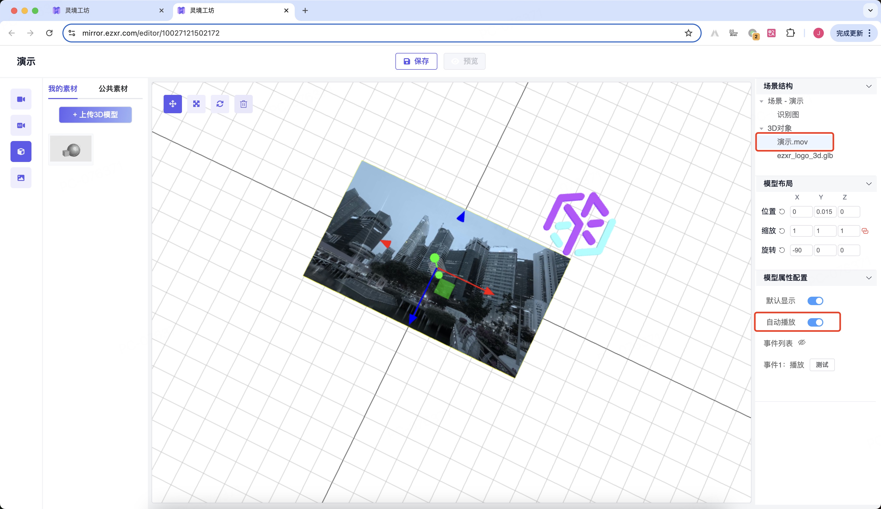Collapse the 场景 - 演示 tree node
This screenshot has width=881, height=509.
pos(761,101)
